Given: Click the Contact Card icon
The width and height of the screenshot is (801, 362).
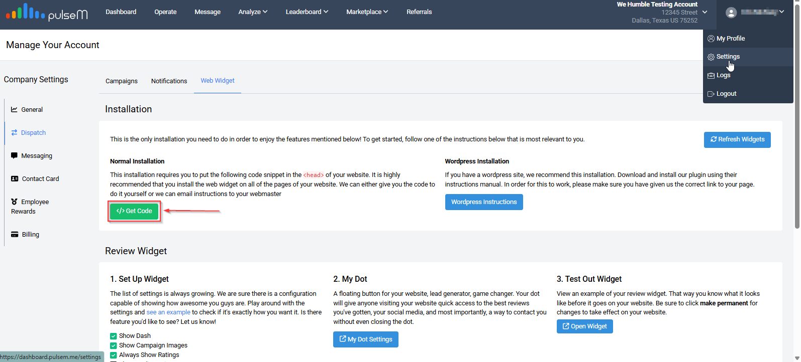Looking at the screenshot, I should 15,179.
